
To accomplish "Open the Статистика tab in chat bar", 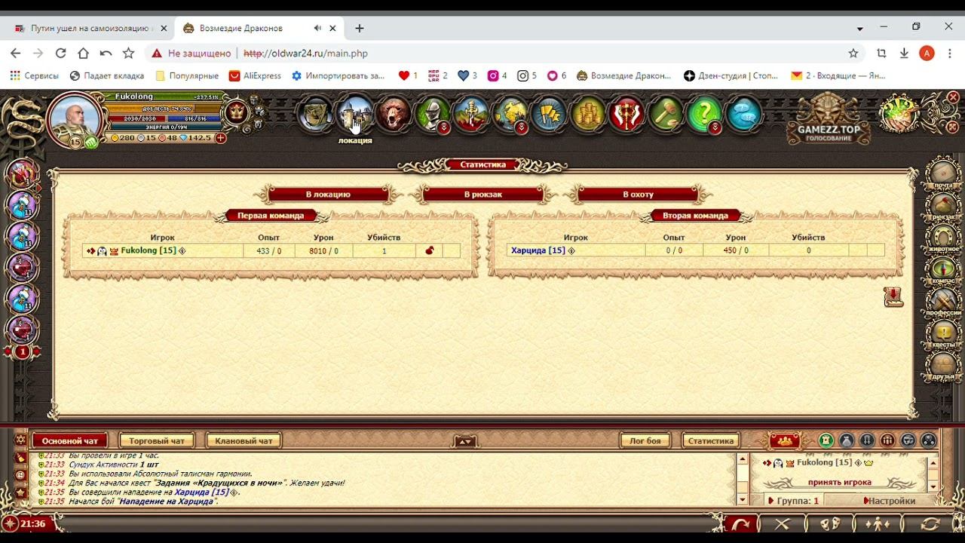I will click(x=711, y=441).
